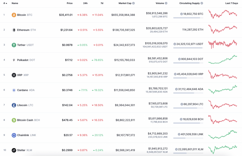Screen dimensions: 242x156
Task: Click the green Tether logo icon
Action: (x=14, y=45)
